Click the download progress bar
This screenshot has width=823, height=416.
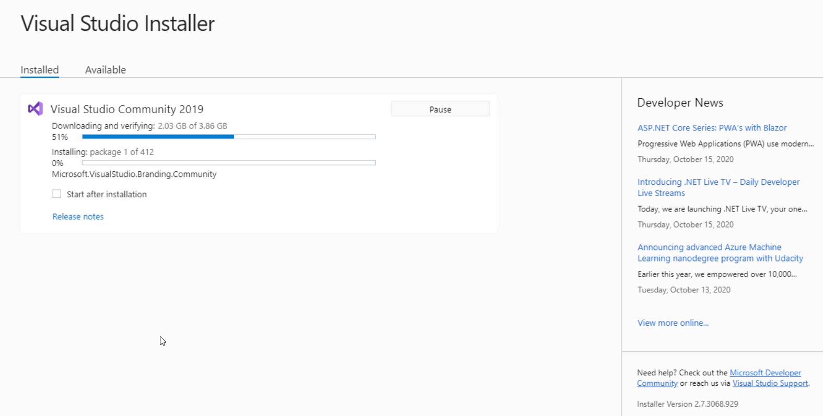228,137
